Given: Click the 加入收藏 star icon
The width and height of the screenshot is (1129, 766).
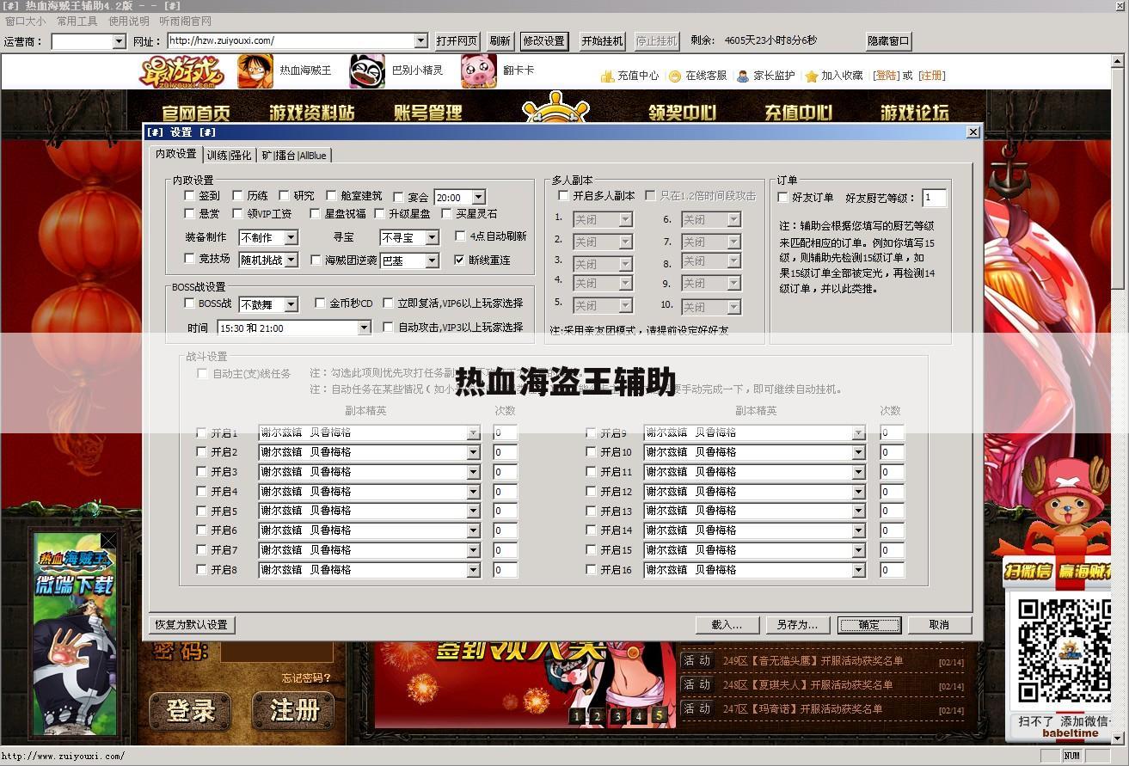Looking at the screenshot, I should pos(811,76).
